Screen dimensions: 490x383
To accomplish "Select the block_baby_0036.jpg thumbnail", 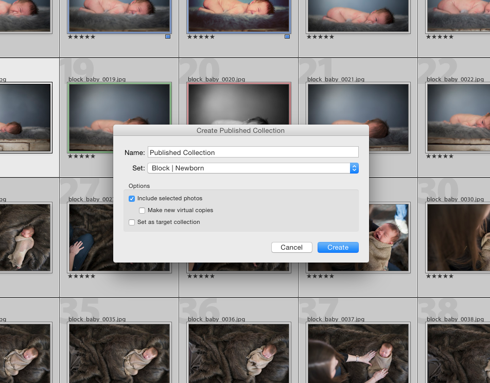I will coord(239,353).
